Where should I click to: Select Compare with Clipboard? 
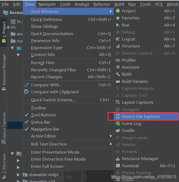point(55,92)
